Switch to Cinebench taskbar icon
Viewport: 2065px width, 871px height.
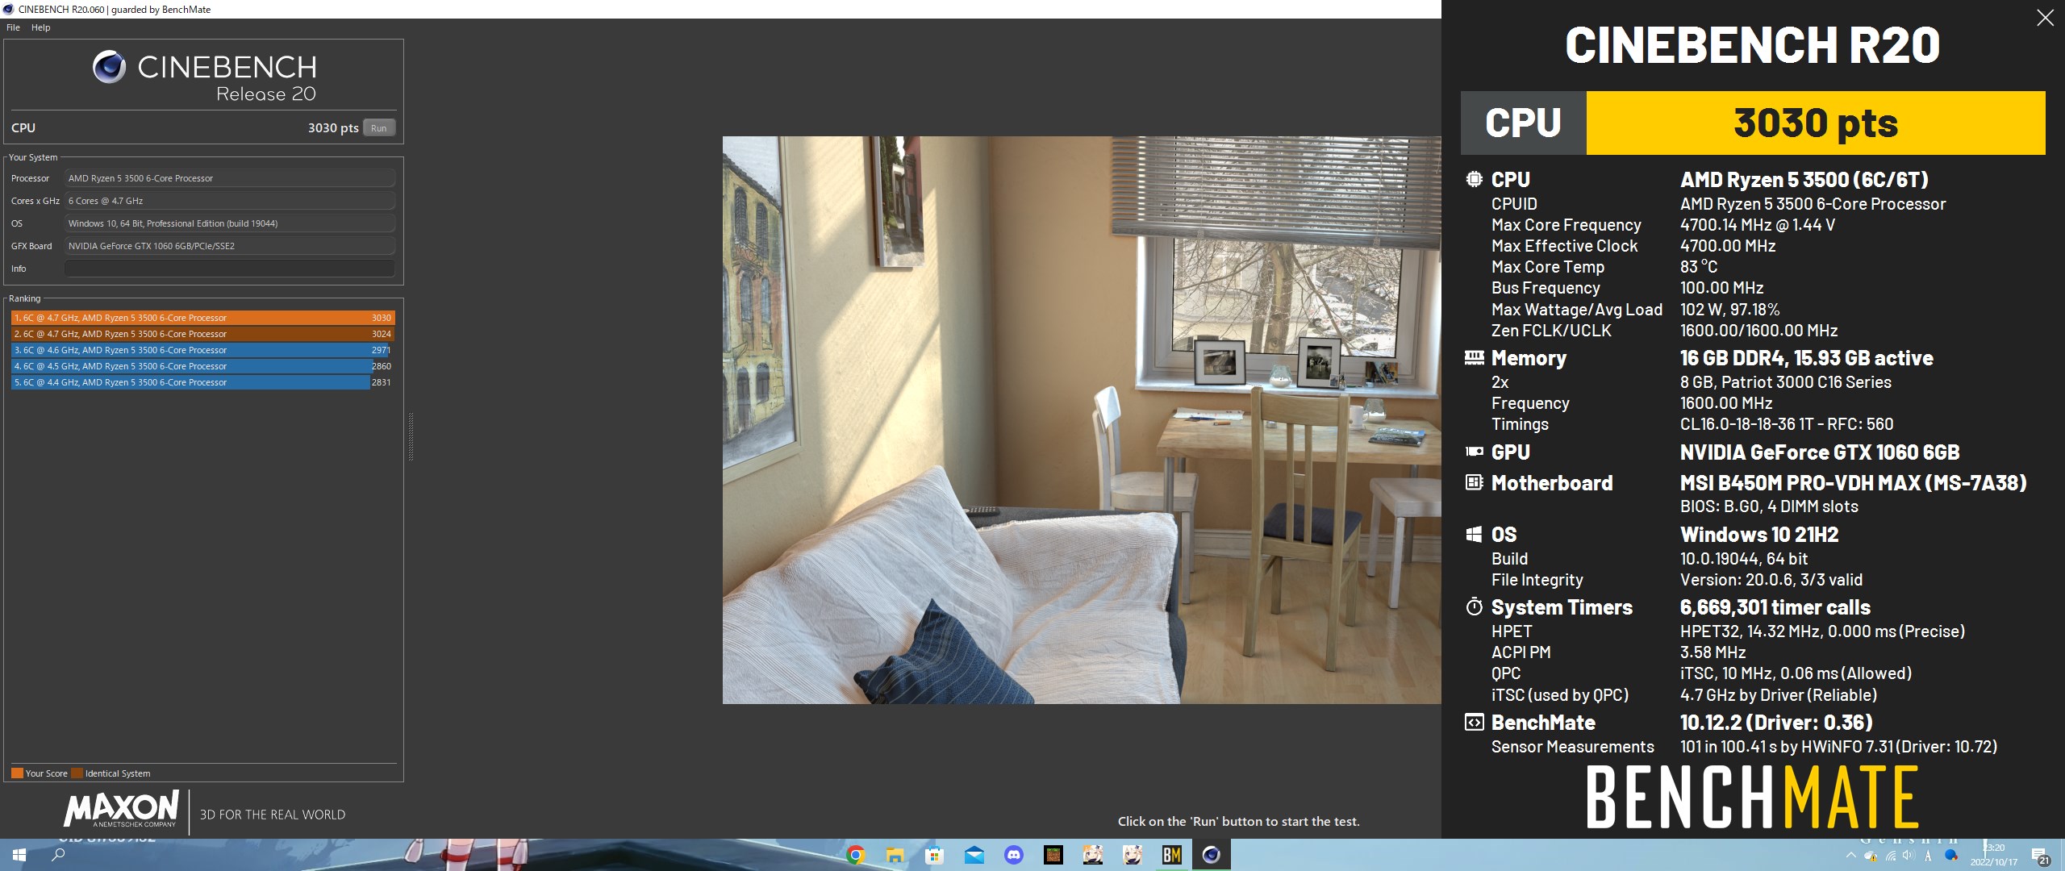1212,855
